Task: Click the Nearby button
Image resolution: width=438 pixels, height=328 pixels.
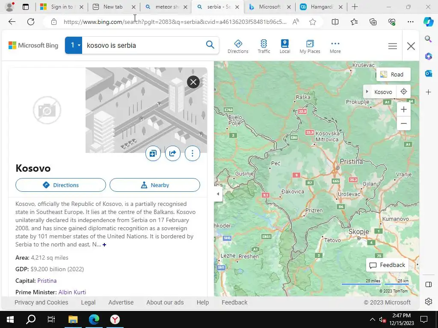Action: pos(155,185)
